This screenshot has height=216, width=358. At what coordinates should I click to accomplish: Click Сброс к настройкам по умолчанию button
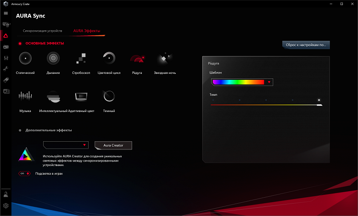point(306,45)
